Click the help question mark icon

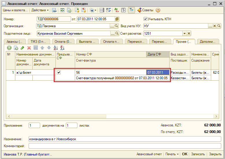coord(158,10)
